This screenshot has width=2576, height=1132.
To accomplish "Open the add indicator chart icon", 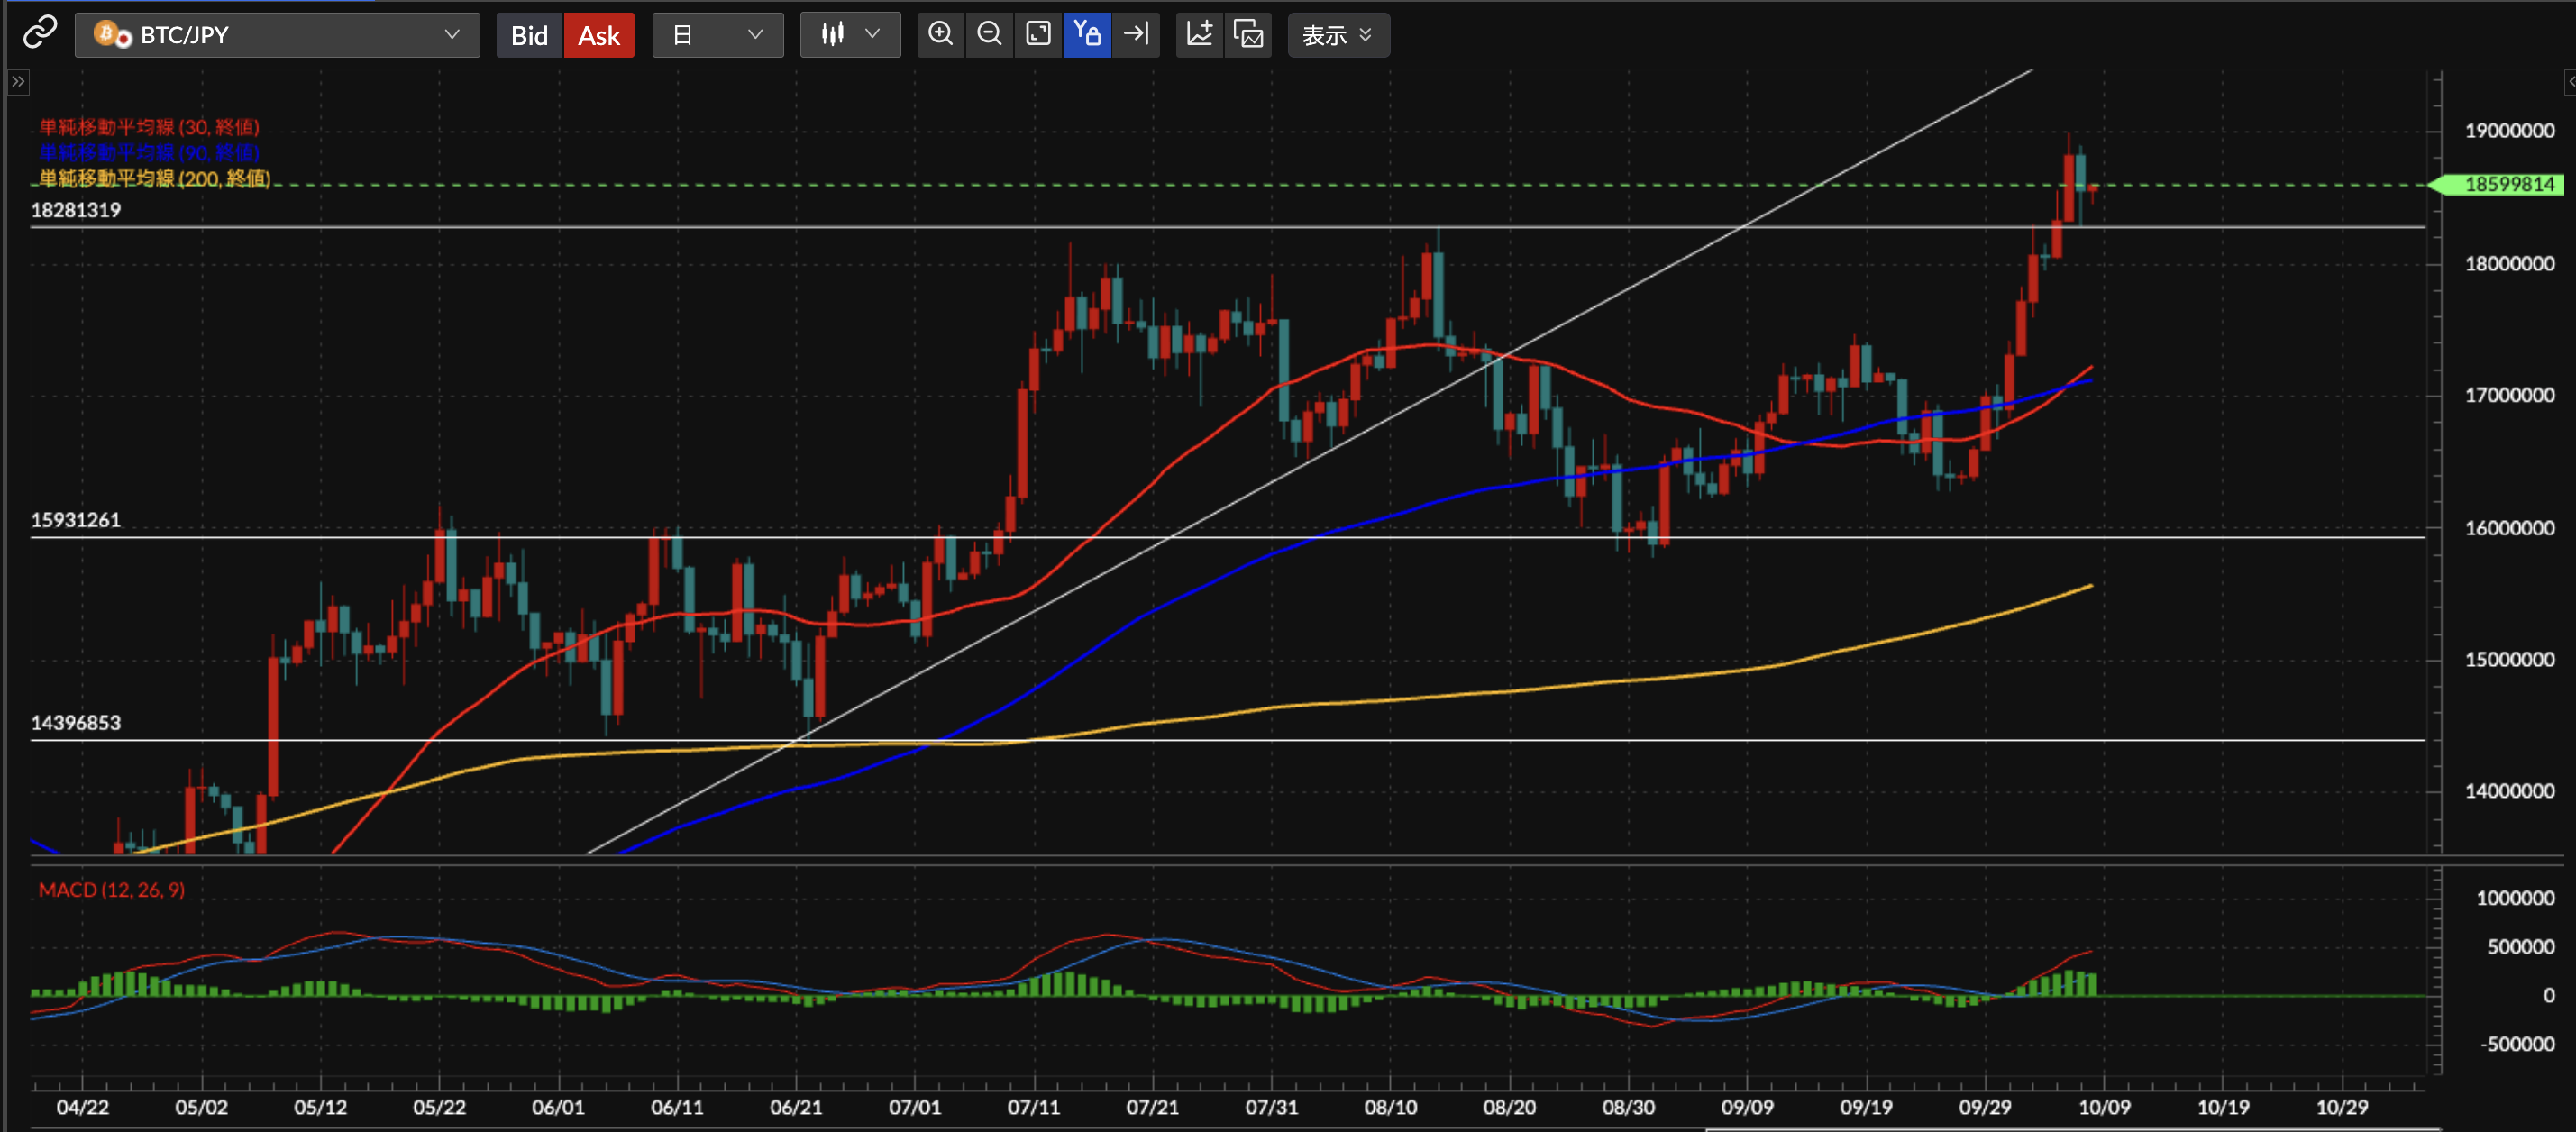I will (x=1199, y=35).
